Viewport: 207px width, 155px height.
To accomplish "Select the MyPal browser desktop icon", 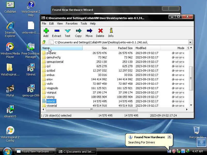I will (10, 91).
